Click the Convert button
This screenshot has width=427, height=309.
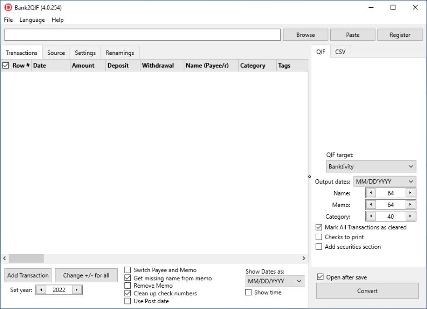click(x=367, y=291)
